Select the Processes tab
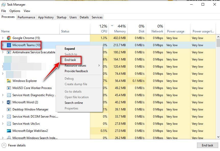The width and height of the screenshot is (220, 151). (x=8, y=17)
